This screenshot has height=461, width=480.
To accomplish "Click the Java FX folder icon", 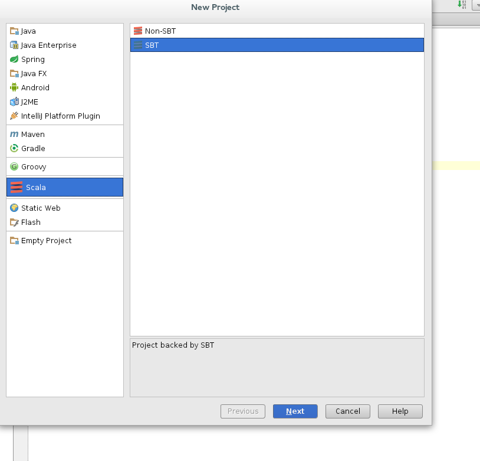I will coord(14,74).
